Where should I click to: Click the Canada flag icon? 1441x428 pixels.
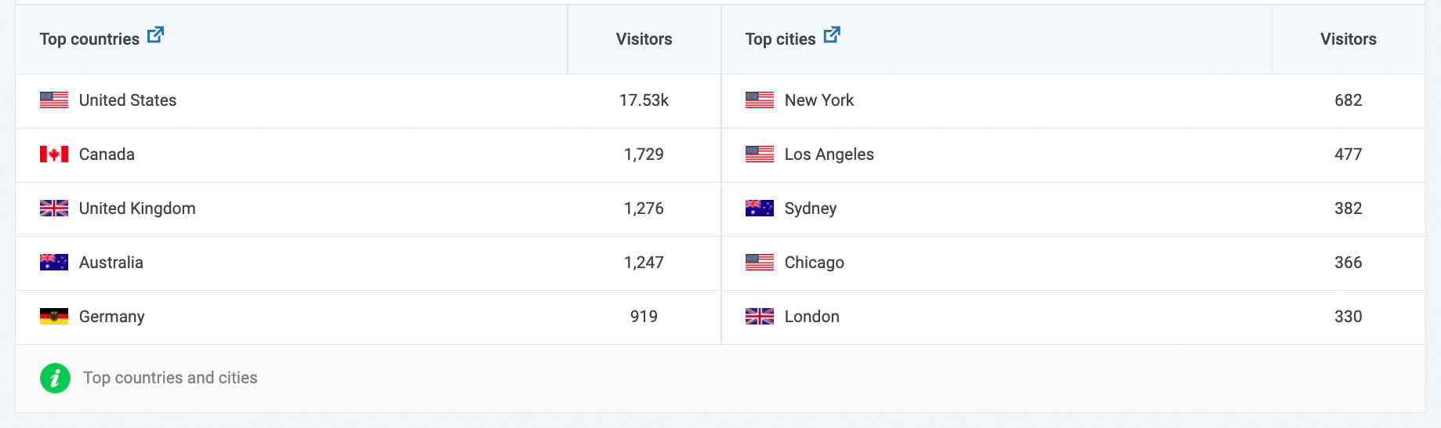[54, 154]
